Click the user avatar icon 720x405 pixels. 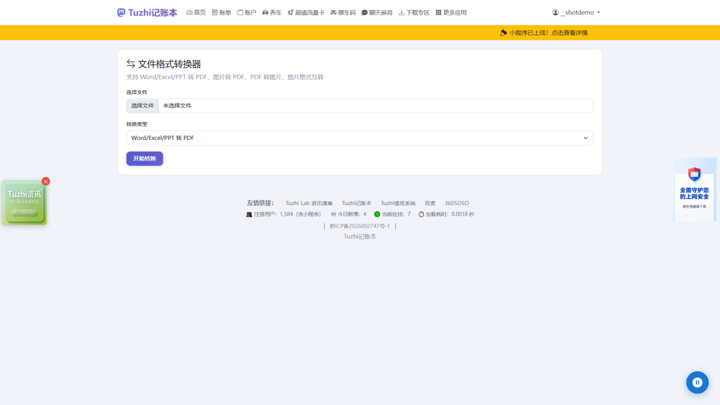(x=555, y=13)
